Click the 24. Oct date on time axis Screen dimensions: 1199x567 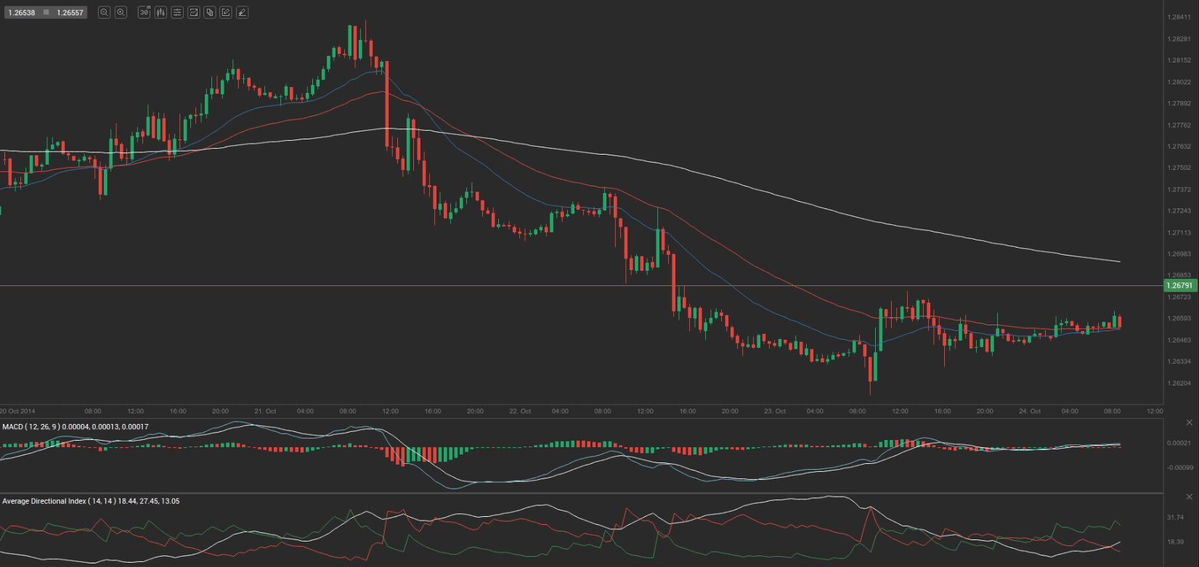tap(1030, 411)
